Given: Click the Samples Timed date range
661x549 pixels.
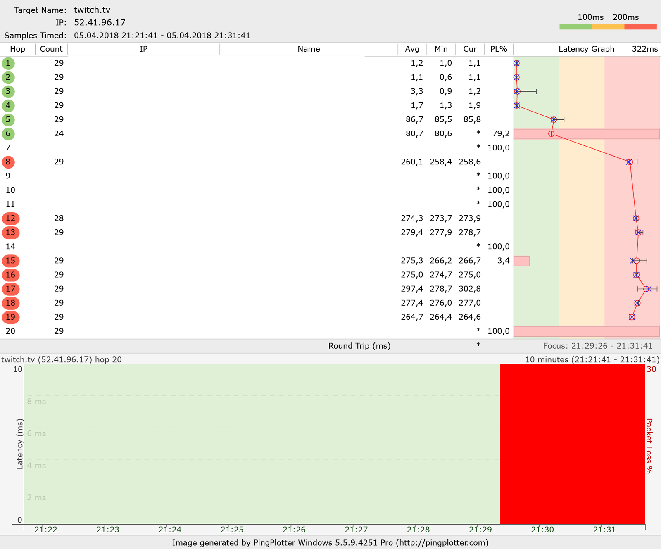Looking at the screenshot, I should (162, 36).
